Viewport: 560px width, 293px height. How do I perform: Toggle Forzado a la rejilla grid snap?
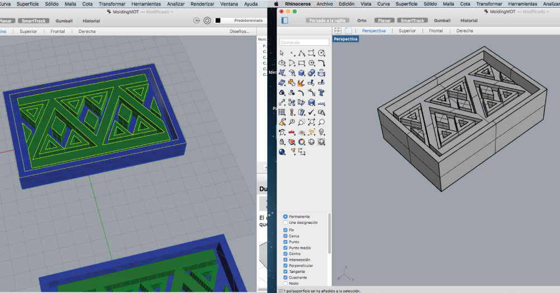click(327, 20)
